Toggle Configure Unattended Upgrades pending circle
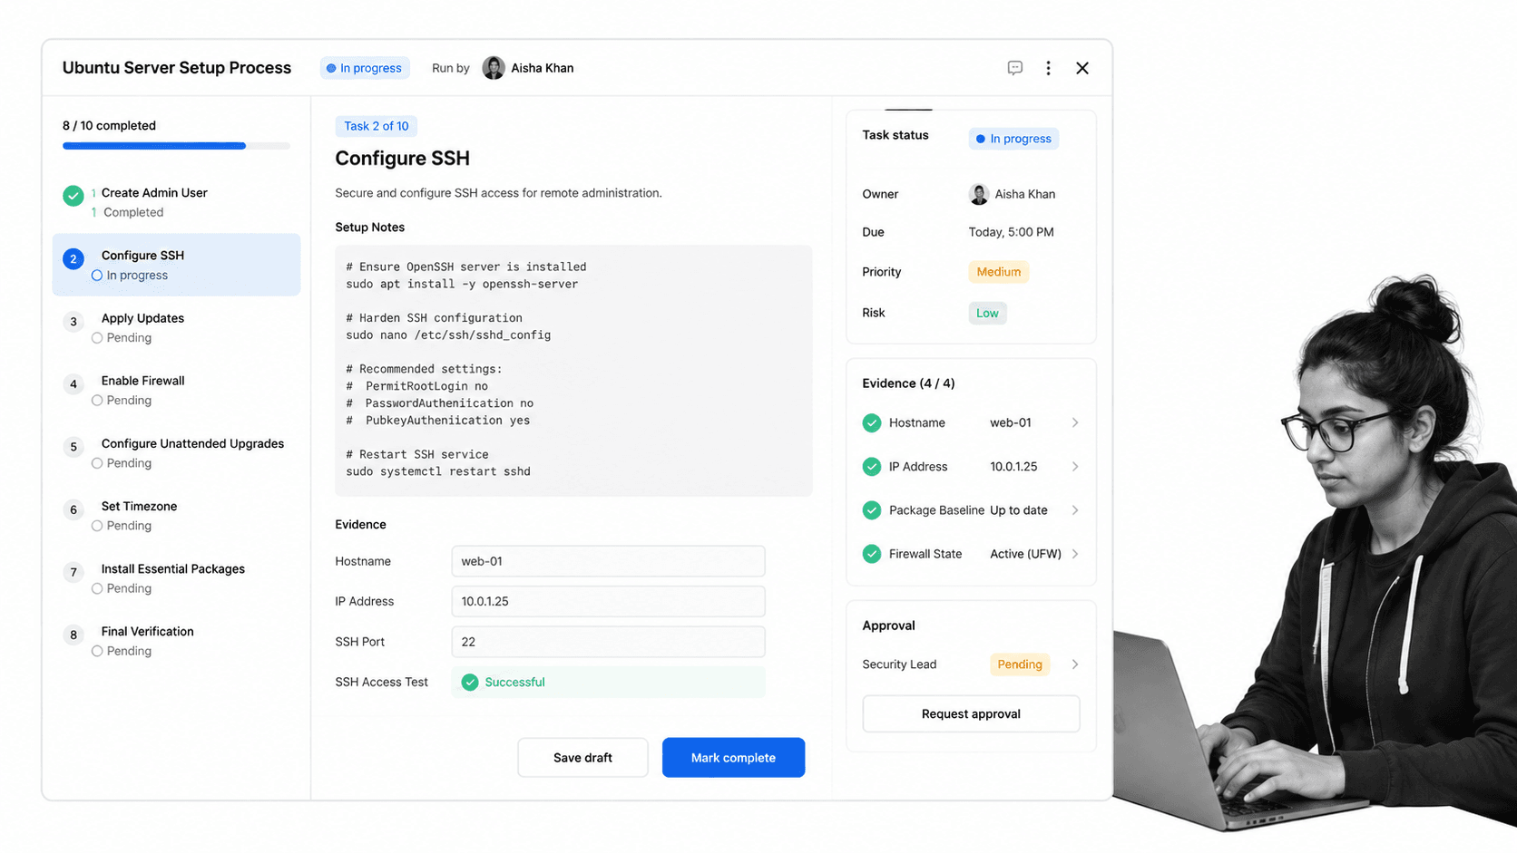 [97, 463]
